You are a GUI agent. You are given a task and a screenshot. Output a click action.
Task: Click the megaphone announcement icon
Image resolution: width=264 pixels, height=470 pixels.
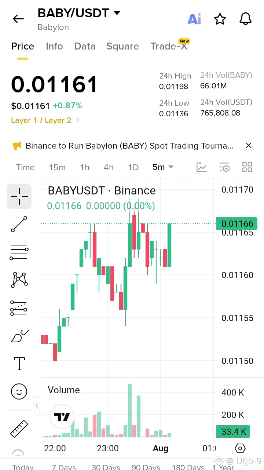click(17, 146)
